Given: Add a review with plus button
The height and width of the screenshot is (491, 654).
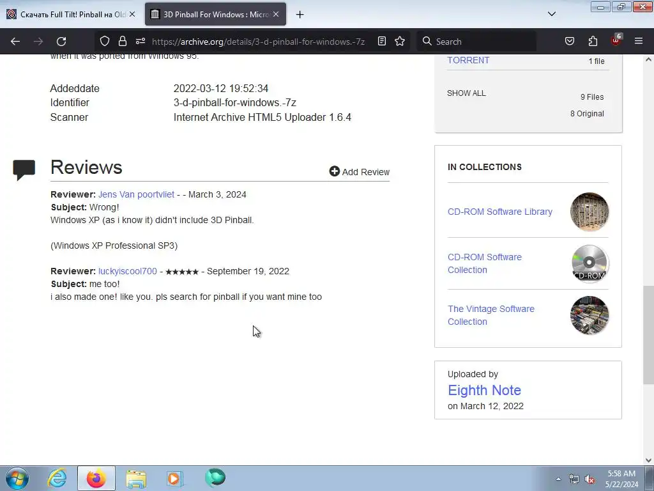Looking at the screenshot, I should pos(359,171).
